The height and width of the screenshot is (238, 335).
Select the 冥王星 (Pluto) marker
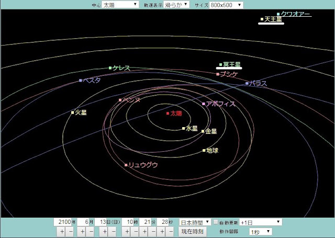coord(221,64)
